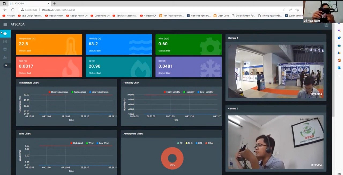Click the Camera 1 video feed
Viewport: 343px width, 175px height.
click(276, 71)
